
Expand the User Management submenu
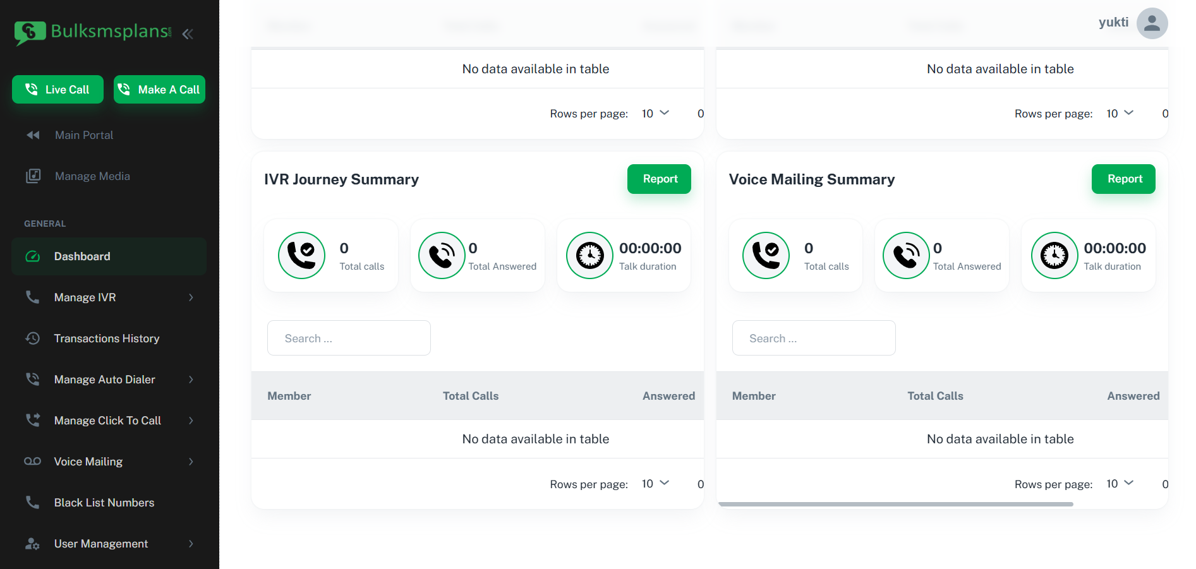(191, 544)
